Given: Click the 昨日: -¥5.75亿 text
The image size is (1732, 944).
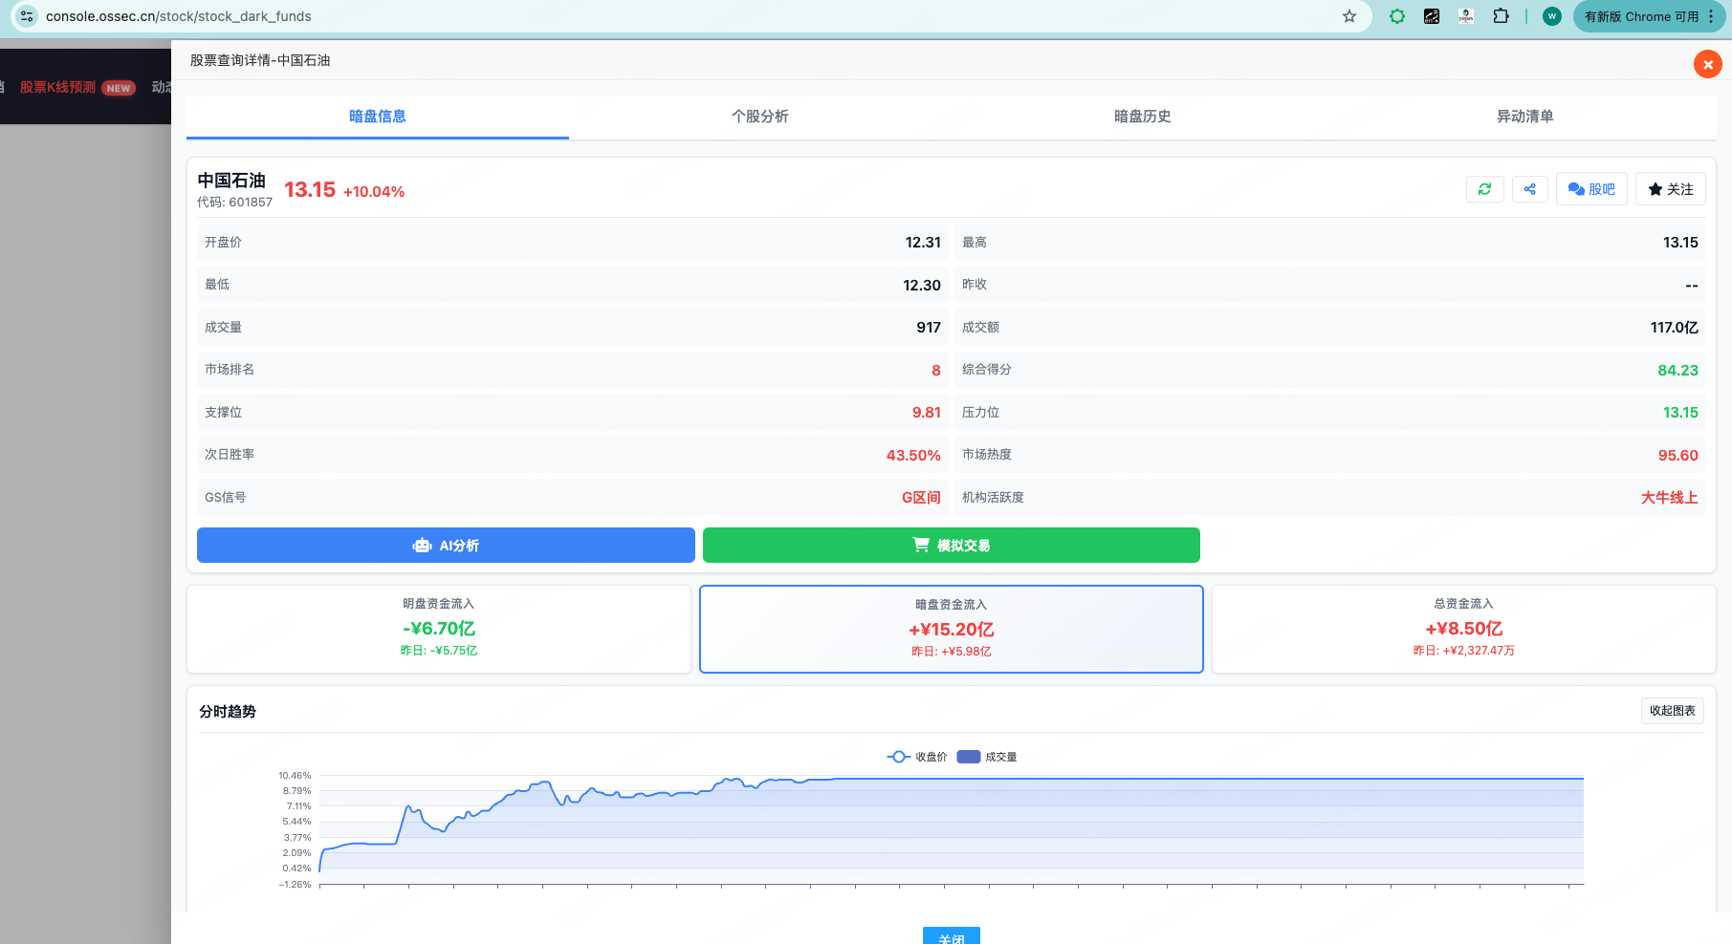Looking at the screenshot, I should click(x=439, y=651).
